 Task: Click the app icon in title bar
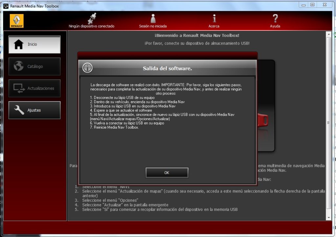6,6
